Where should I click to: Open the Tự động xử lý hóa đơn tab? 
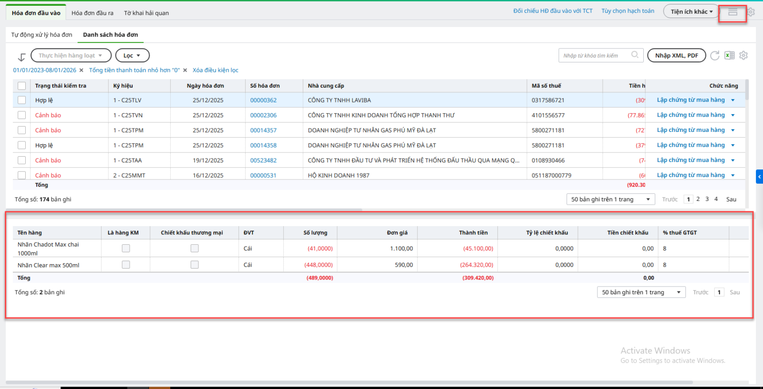click(42, 35)
